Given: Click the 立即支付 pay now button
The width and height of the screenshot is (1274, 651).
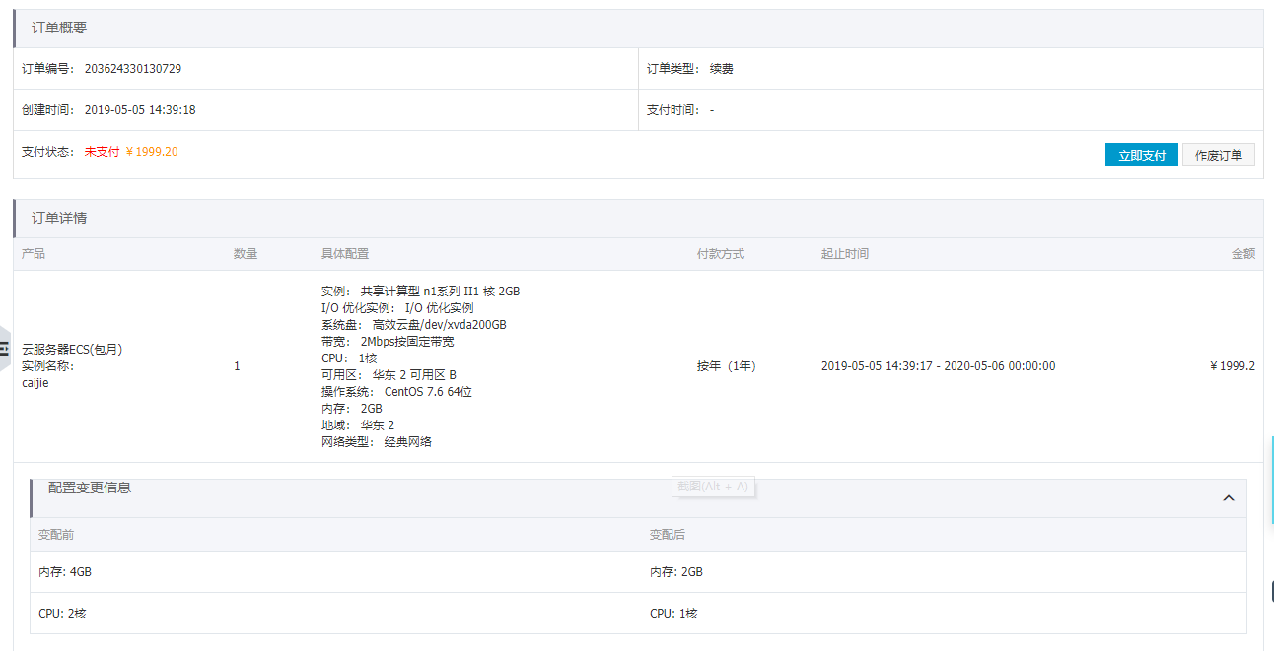Looking at the screenshot, I should click(x=1141, y=155).
